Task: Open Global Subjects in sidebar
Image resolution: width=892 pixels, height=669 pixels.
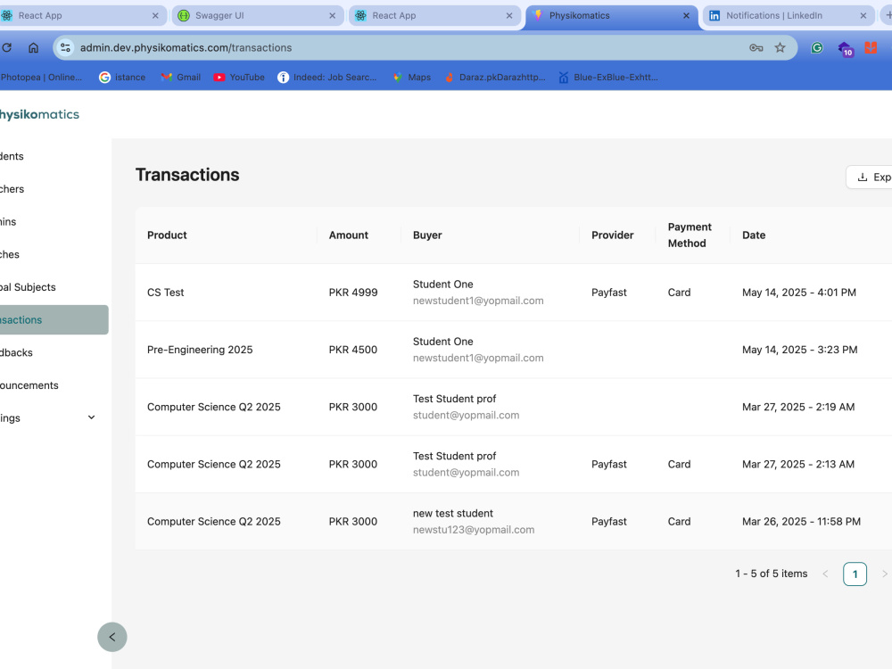Action: [x=54, y=287]
